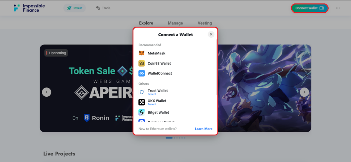Open the Learn More link
Screen dimensions: 351x162
204,129
